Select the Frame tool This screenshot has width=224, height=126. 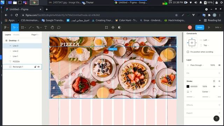22,27
